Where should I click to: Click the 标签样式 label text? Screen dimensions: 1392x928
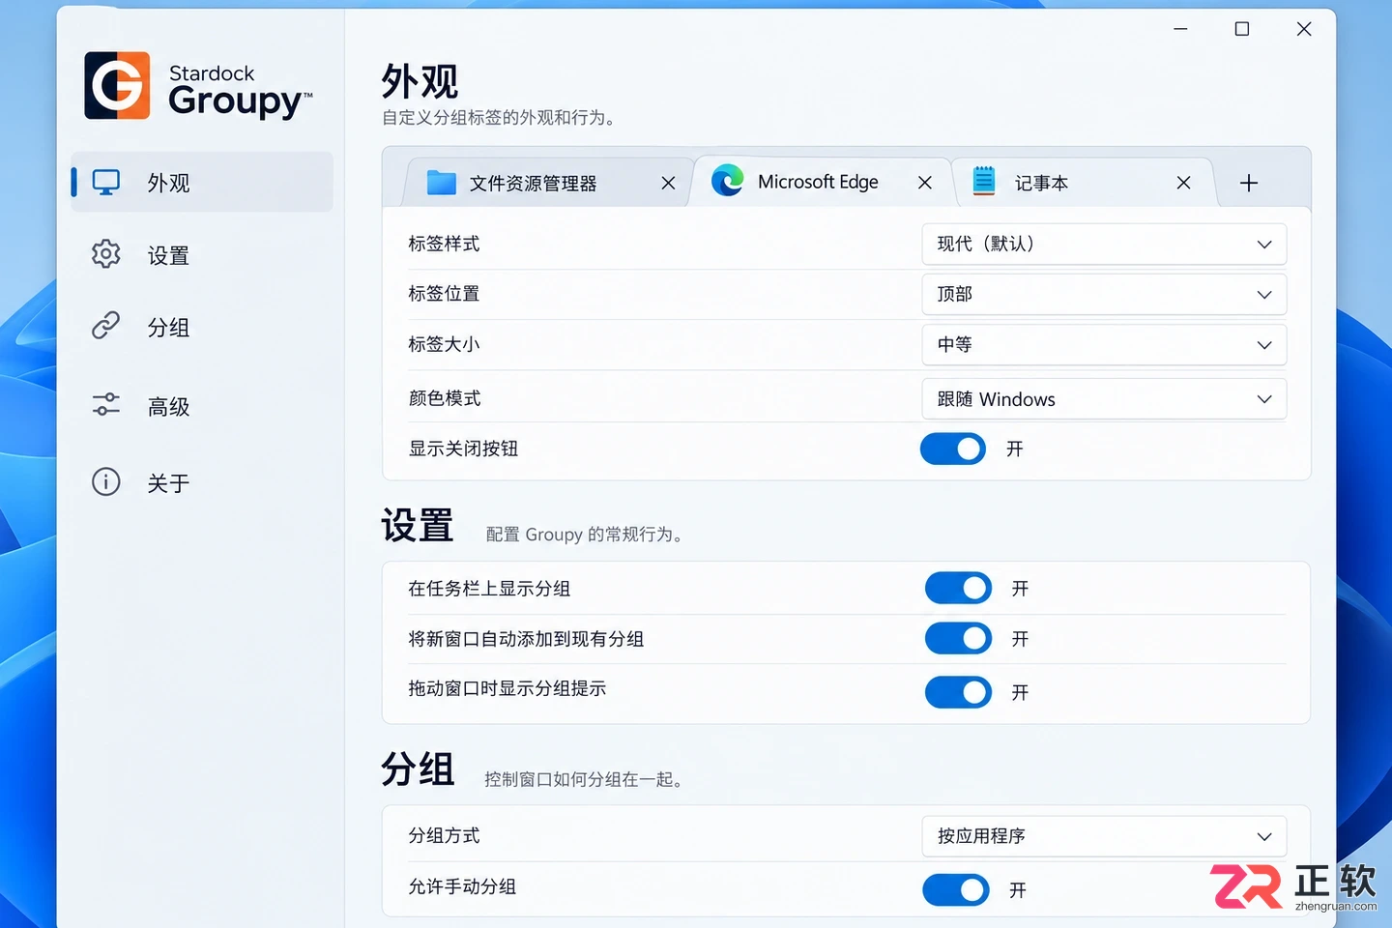click(x=444, y=244)
